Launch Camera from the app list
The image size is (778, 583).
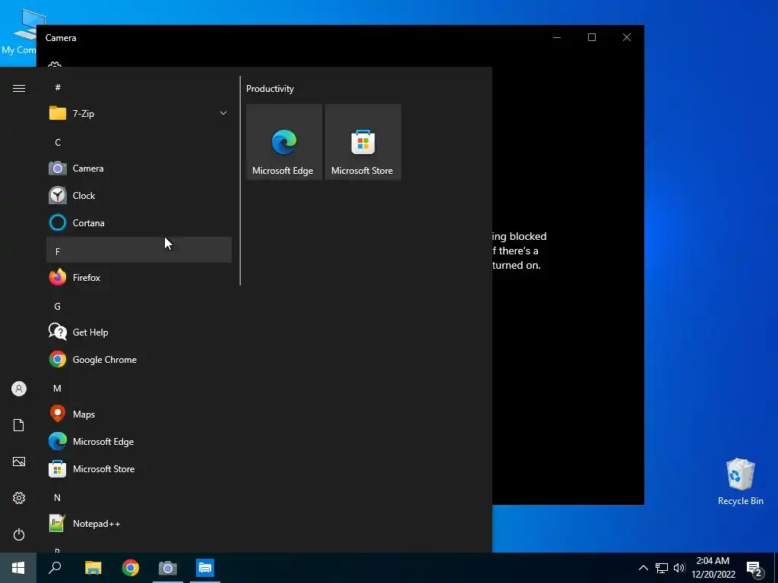[139, 168]
